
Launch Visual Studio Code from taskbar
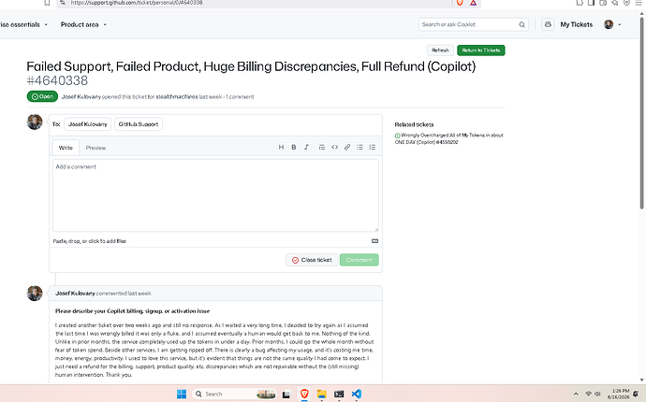(357, 394)
